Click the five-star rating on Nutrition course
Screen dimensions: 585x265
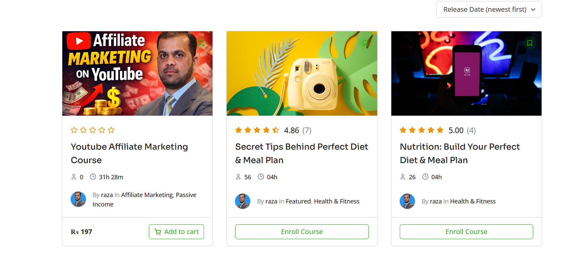(x=421, y=130)
